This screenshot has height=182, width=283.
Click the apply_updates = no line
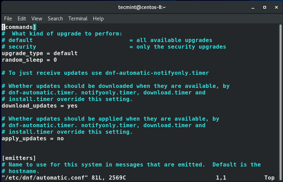click(33, 139)
